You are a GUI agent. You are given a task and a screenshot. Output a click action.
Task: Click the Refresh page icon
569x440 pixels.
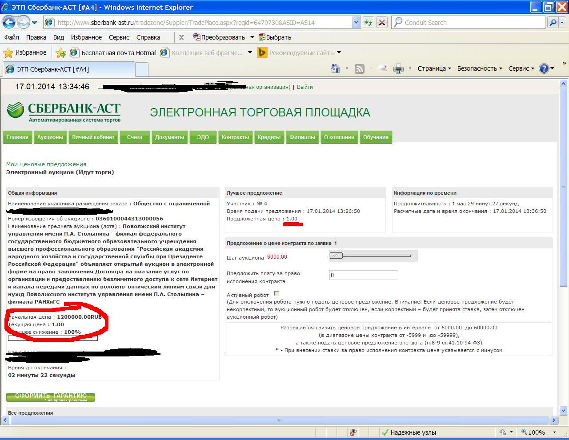tap(369, 22)
